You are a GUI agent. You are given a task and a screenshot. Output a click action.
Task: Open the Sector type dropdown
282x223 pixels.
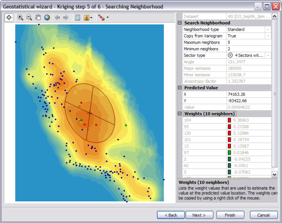(x=268, y=55)
